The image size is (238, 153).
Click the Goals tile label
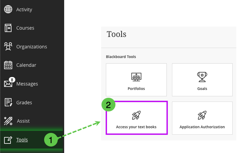pos(202,89)
